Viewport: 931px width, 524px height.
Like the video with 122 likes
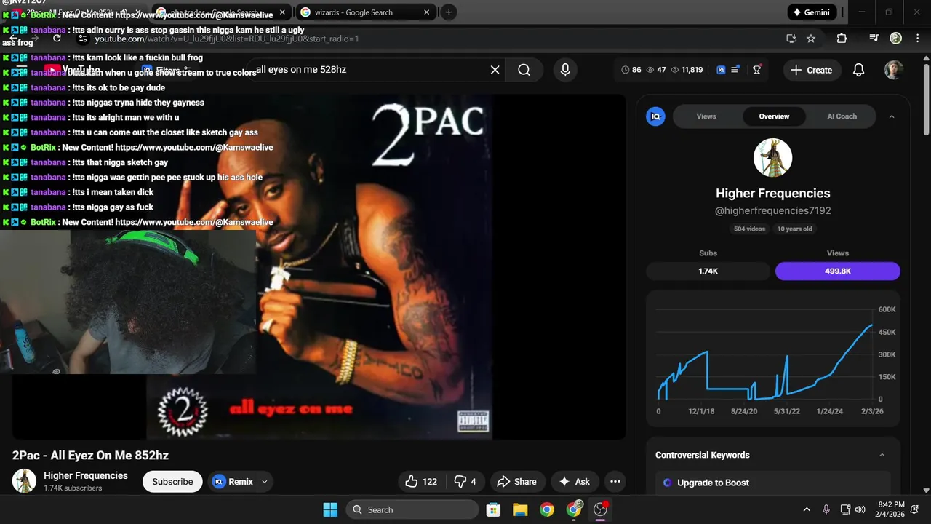tap(421, 481)
